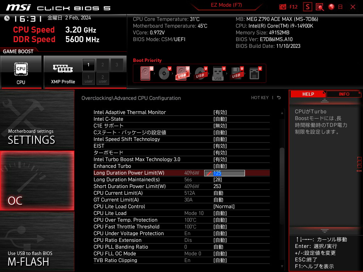The height and width of the screenshot is (272, 363).
Task: Click the down arrow in the HELP panel
Action: pyautogui.click(x=325, y=231)
